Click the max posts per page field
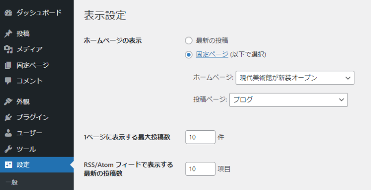The height and width of the screenshot is (190, 371). 200,137
